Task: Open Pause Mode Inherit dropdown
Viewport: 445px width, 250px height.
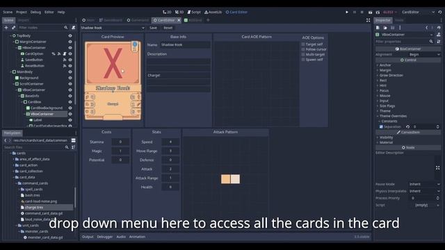Action: click(x=425, y=184)
